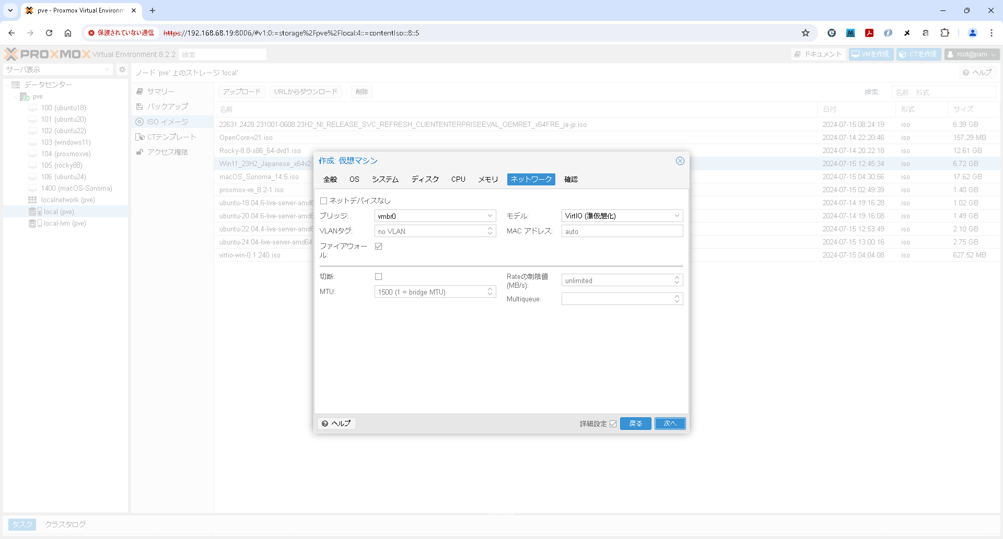Open the ブリッジ vmbr0 dropdown

coord(490,216)
